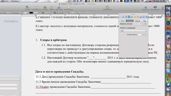
Task: Align text right in format bar
Action: [x=60, y=13]
